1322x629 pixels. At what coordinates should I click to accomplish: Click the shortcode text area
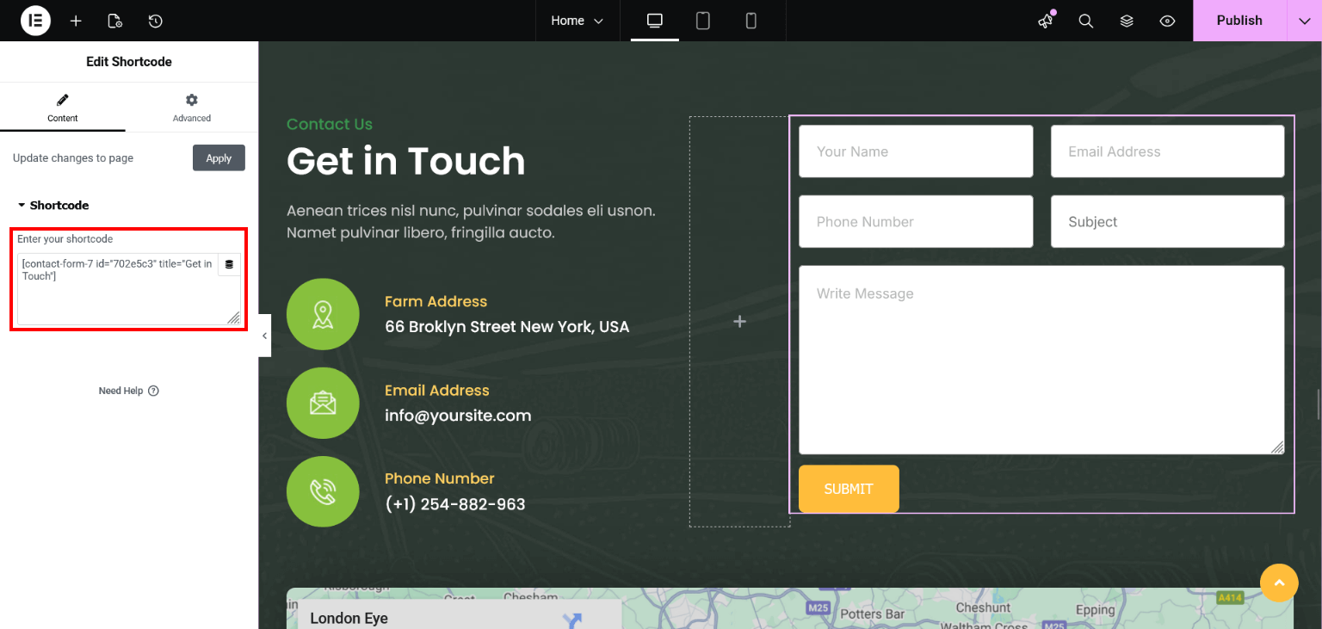pos(119,297)
